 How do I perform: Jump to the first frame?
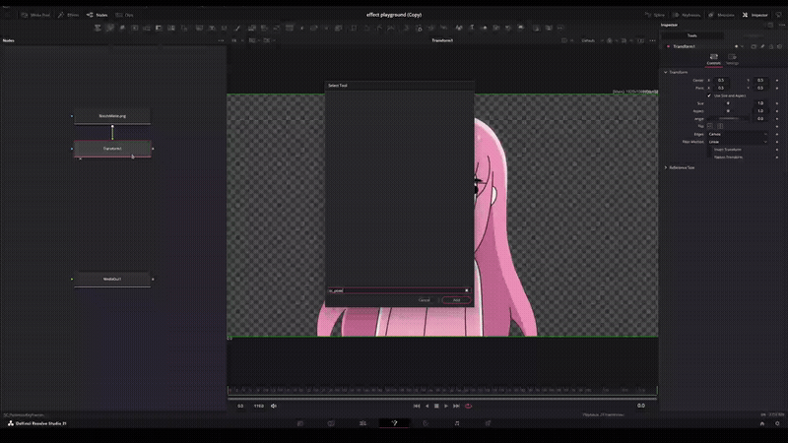tap(417, 406)
